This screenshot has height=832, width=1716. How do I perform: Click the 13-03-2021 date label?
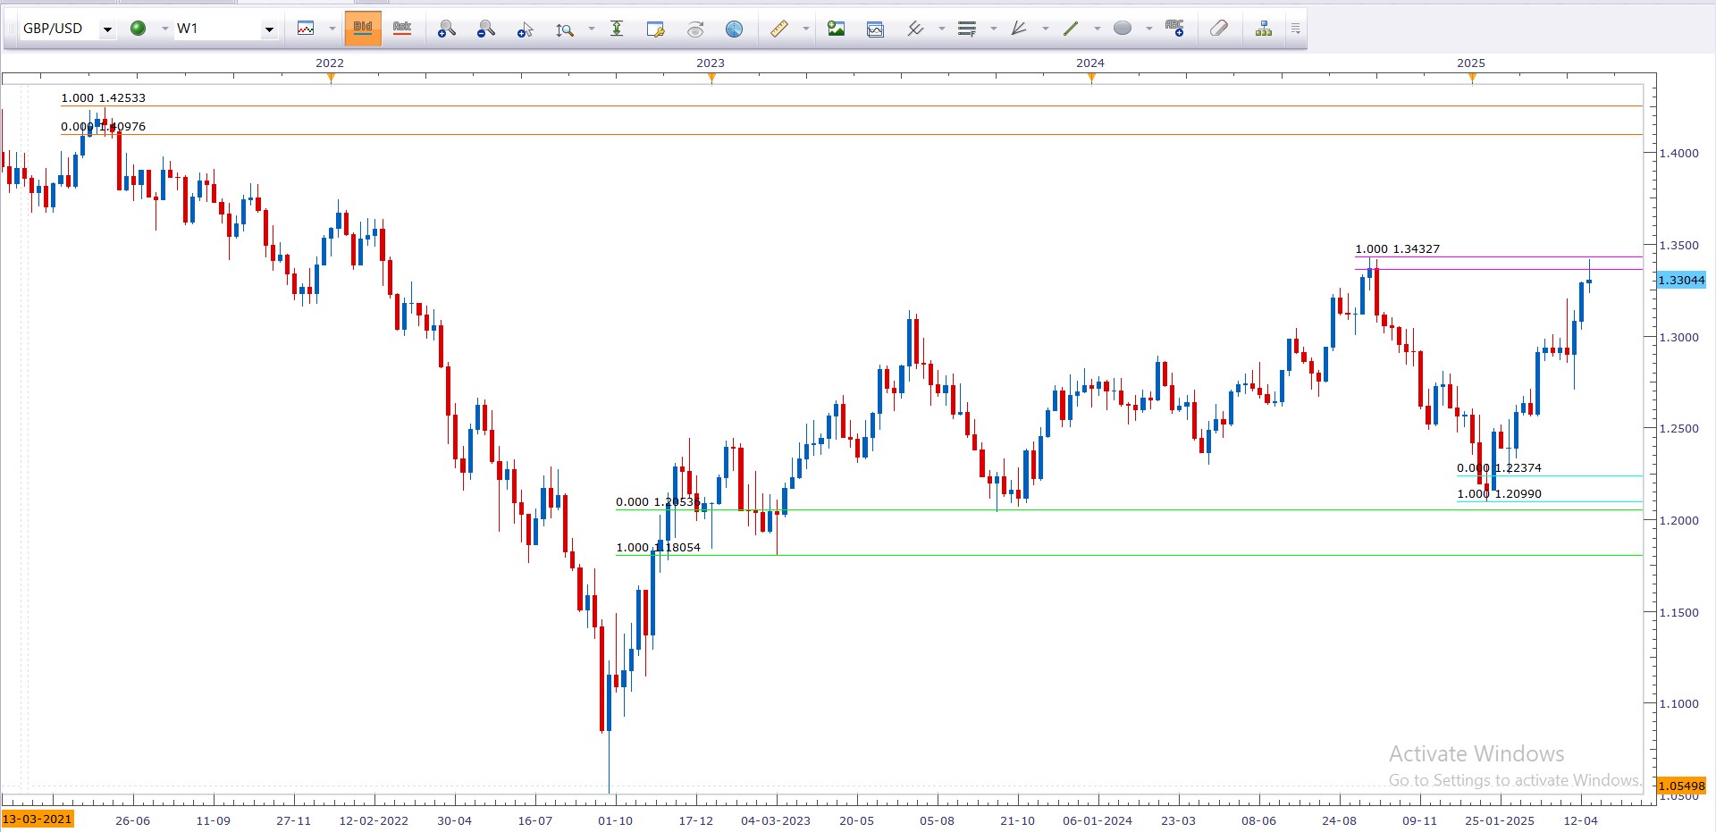point(38,819)
